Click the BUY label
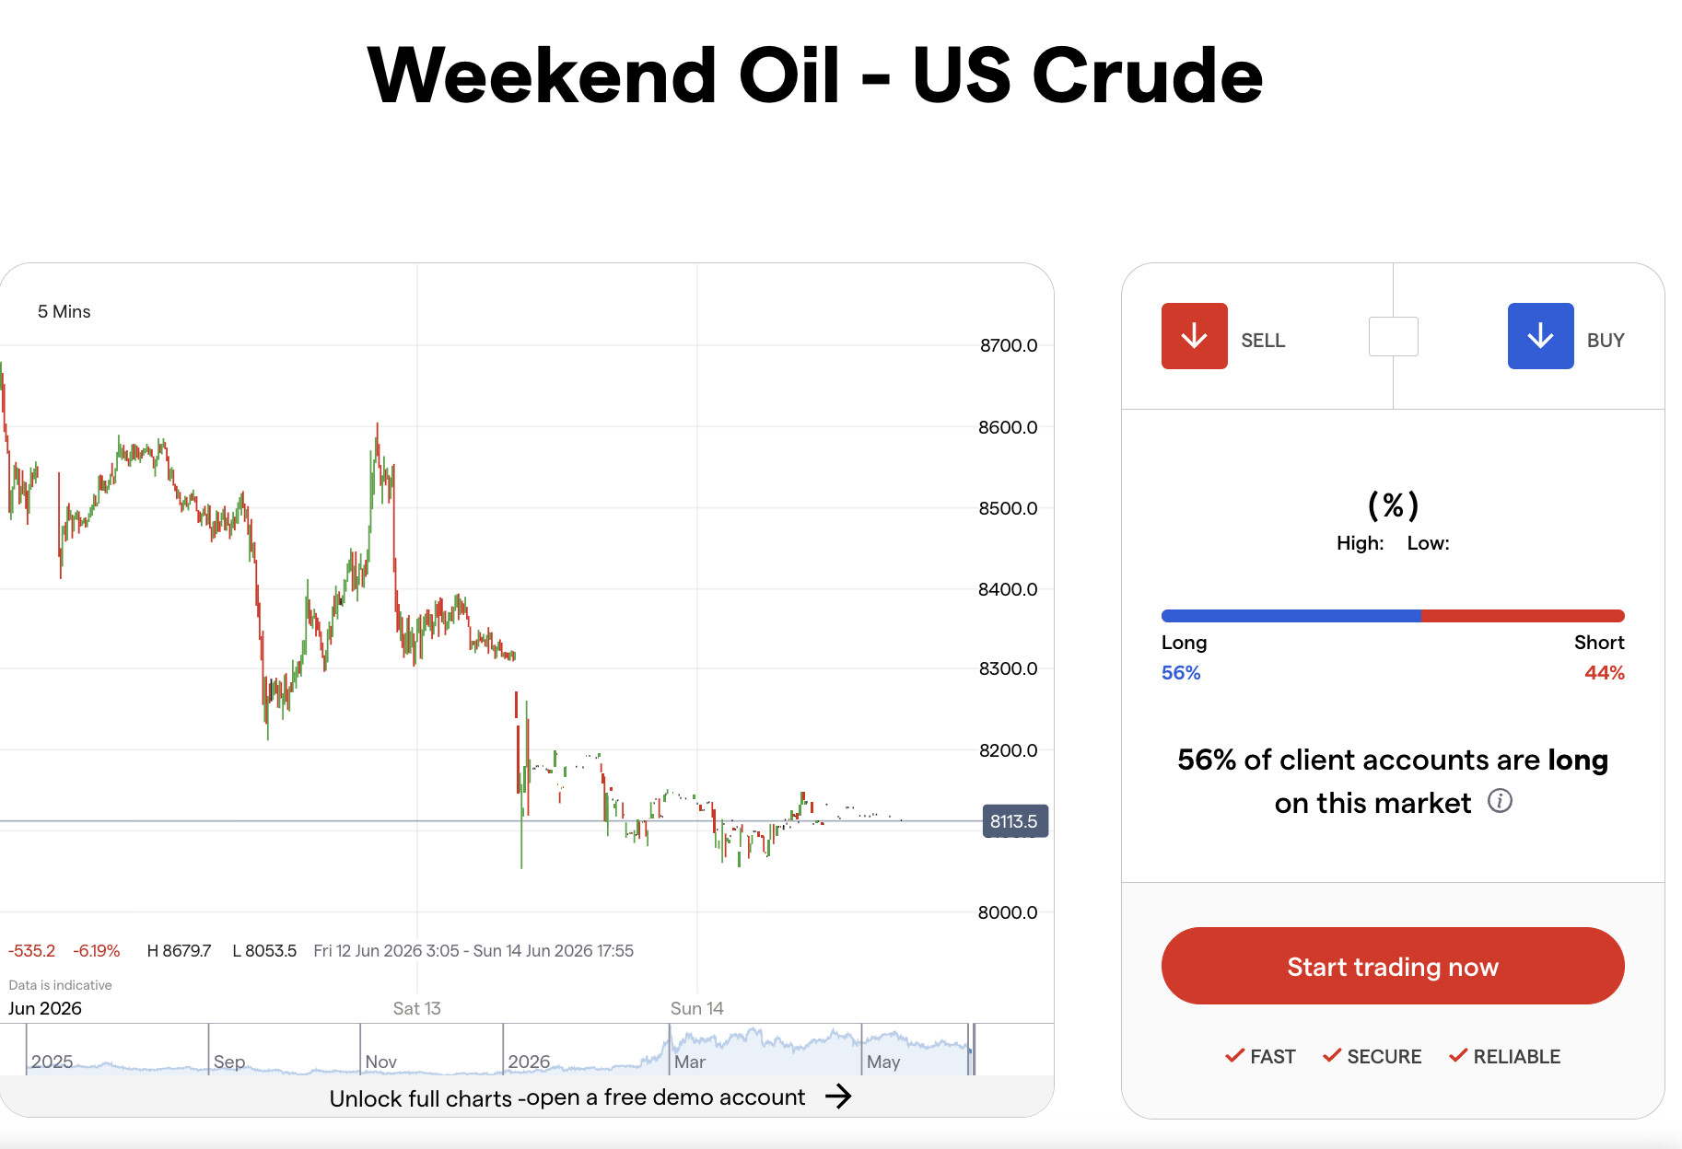The height and width of the screenshot is (1149, 1682). (1606, 341)
